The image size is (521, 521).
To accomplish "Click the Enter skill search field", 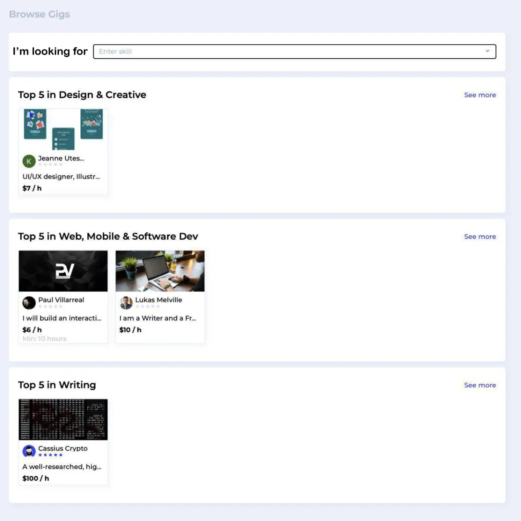I will [x=294, y=51].
